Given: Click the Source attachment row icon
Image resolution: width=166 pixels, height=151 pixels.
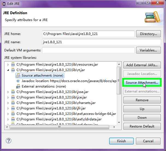Looking at the screenshot, I should pyautogui.click(x=18, y=75).
